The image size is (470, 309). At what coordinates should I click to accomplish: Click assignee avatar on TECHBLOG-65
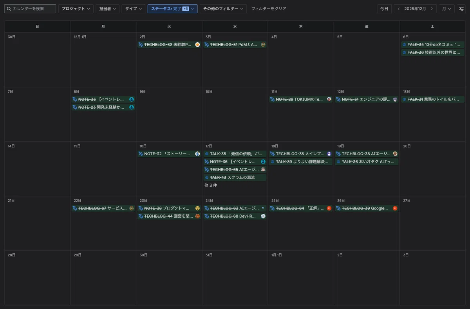pyautogui.click(x=263, y=169)
